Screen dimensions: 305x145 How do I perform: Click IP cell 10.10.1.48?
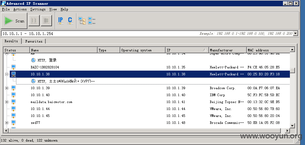point(176,123)
